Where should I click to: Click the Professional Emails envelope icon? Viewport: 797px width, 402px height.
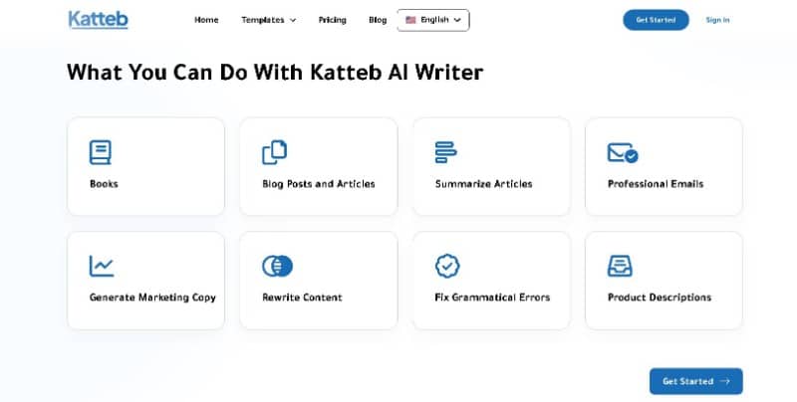[x=623, y=153]
